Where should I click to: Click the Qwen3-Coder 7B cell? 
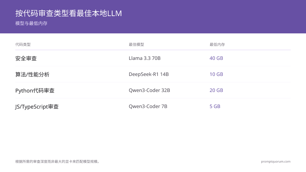(x=148, y=106)
